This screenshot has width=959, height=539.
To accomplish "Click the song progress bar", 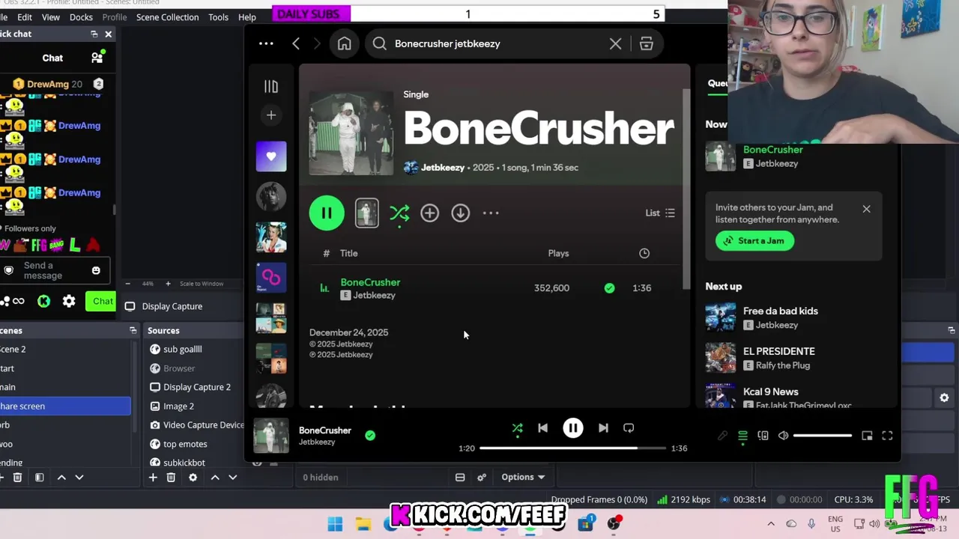I will pos(572,448).
